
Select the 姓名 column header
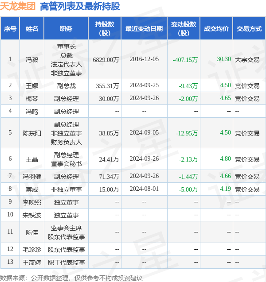tap(31, 29)
